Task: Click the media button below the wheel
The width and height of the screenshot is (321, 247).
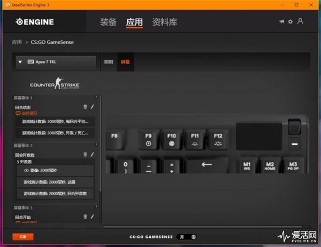Action: pos(295,144)
